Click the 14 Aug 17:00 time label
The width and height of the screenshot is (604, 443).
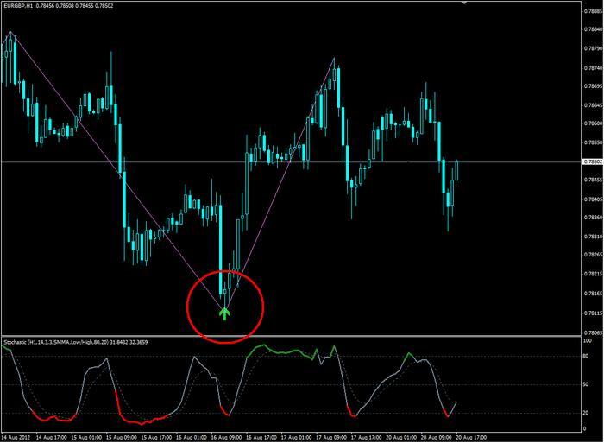coord(52,438)
